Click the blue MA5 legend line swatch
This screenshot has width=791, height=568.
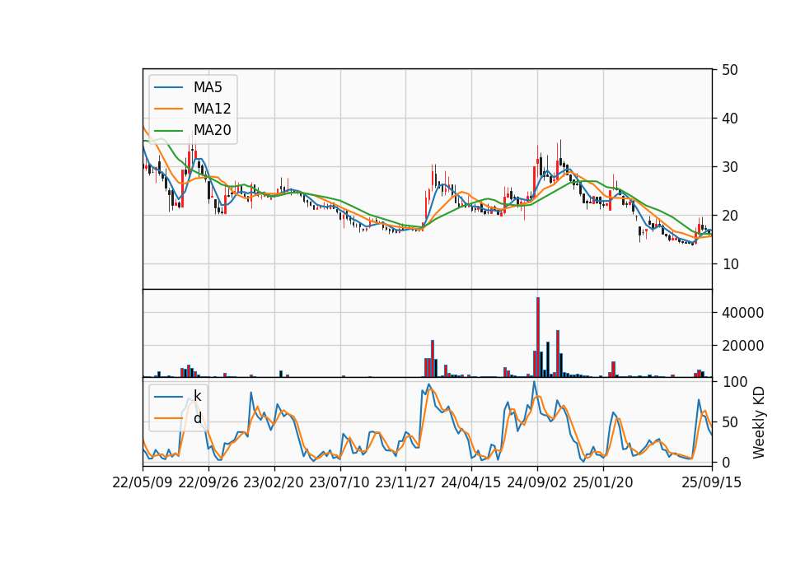(x=168, y=87)
